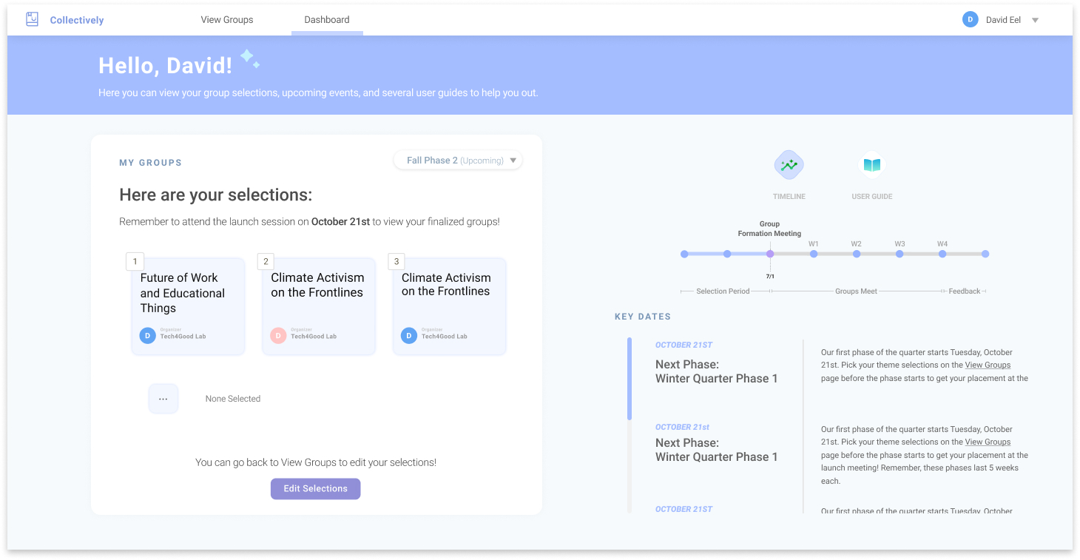Follow the first View Groups link in Key Dates

pyautogui.click(x=988, y=365)
